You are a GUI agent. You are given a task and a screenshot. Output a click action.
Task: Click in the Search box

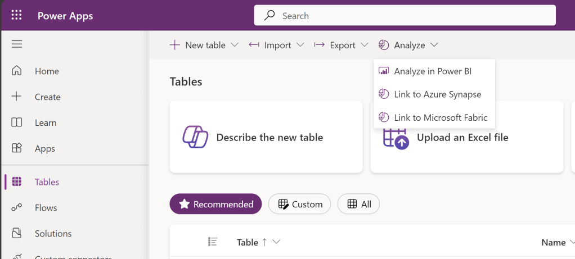(x=405, y=16)
